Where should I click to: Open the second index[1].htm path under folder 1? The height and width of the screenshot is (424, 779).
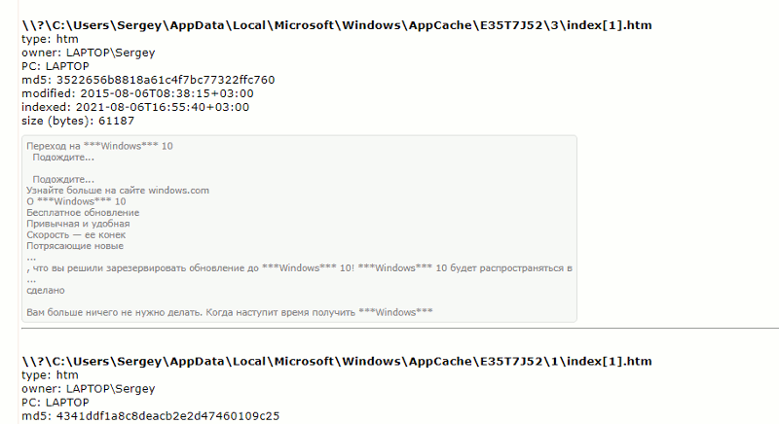point(336,362)
